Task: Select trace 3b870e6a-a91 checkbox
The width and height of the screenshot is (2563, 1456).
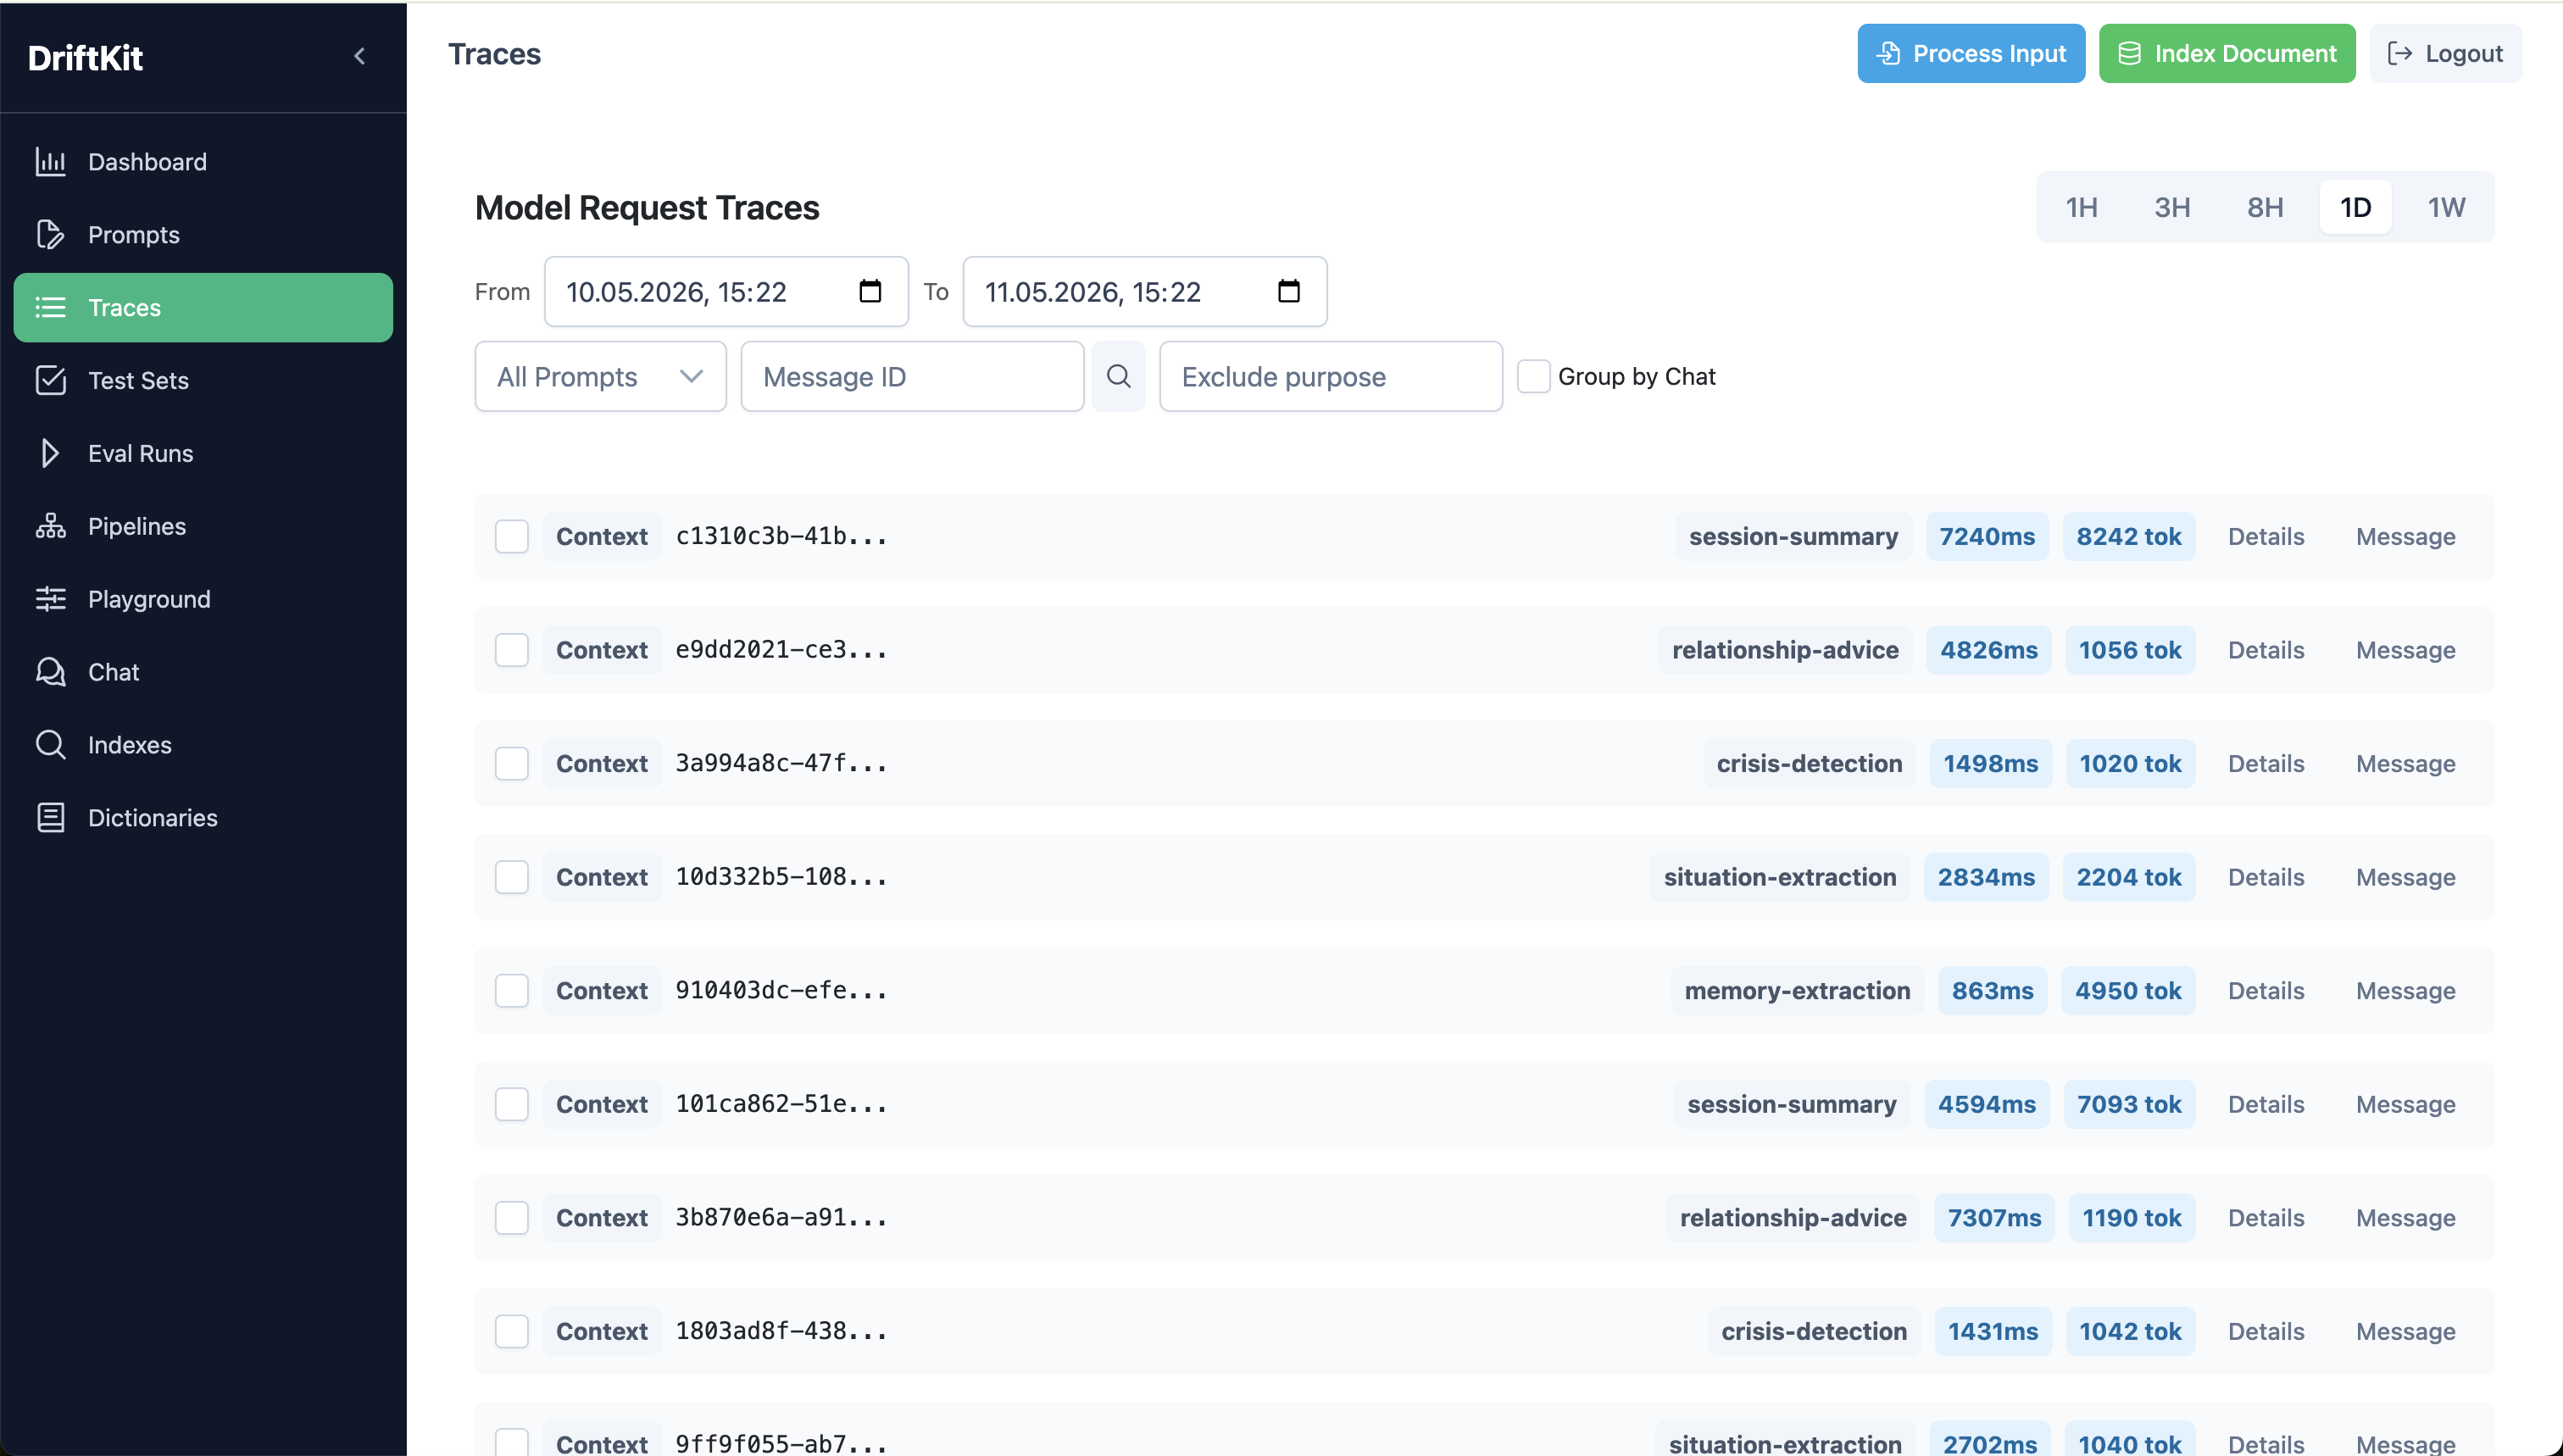Action: click(512, 1218)
